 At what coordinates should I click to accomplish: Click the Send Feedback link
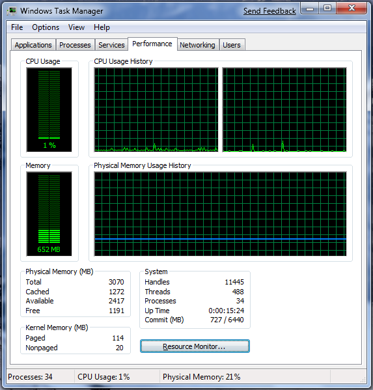pyautogui.click(x=269, y=11)
